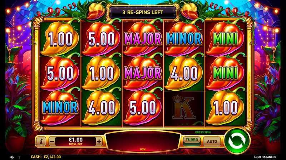Click the Cash balance €2,143.00
The width and height of the screenshot is (286, 160).
tap(46, 157)
